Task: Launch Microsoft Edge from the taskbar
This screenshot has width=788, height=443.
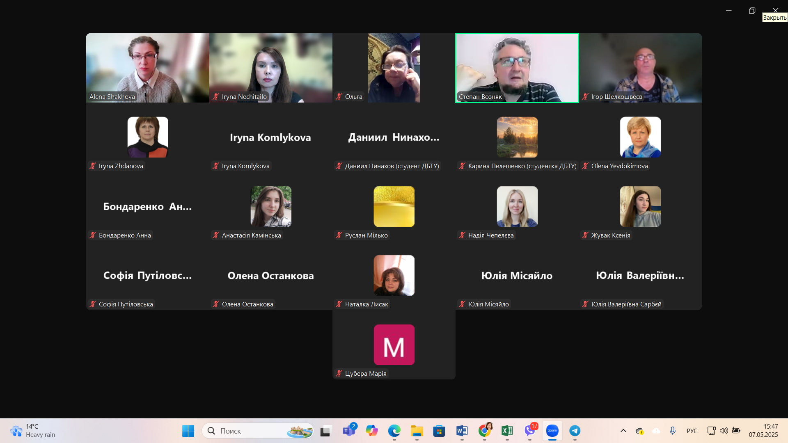Action: pos(394,431)
